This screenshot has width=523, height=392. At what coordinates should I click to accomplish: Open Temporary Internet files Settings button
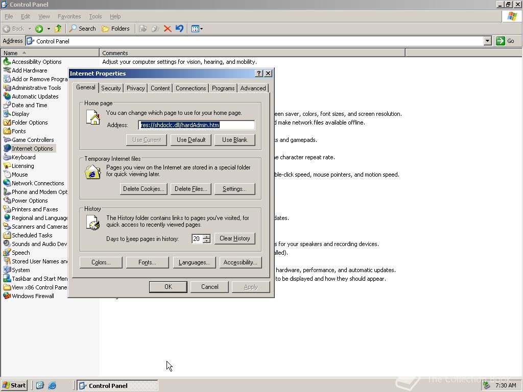point(235,189)
